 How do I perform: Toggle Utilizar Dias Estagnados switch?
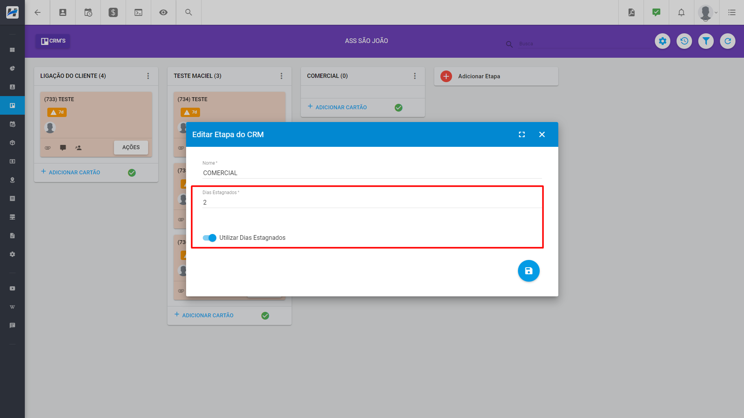209,238
